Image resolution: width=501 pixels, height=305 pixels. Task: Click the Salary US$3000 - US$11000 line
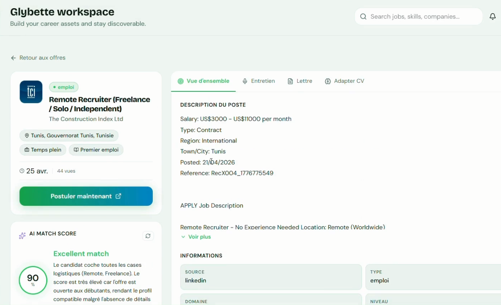(x=236, y=119)
